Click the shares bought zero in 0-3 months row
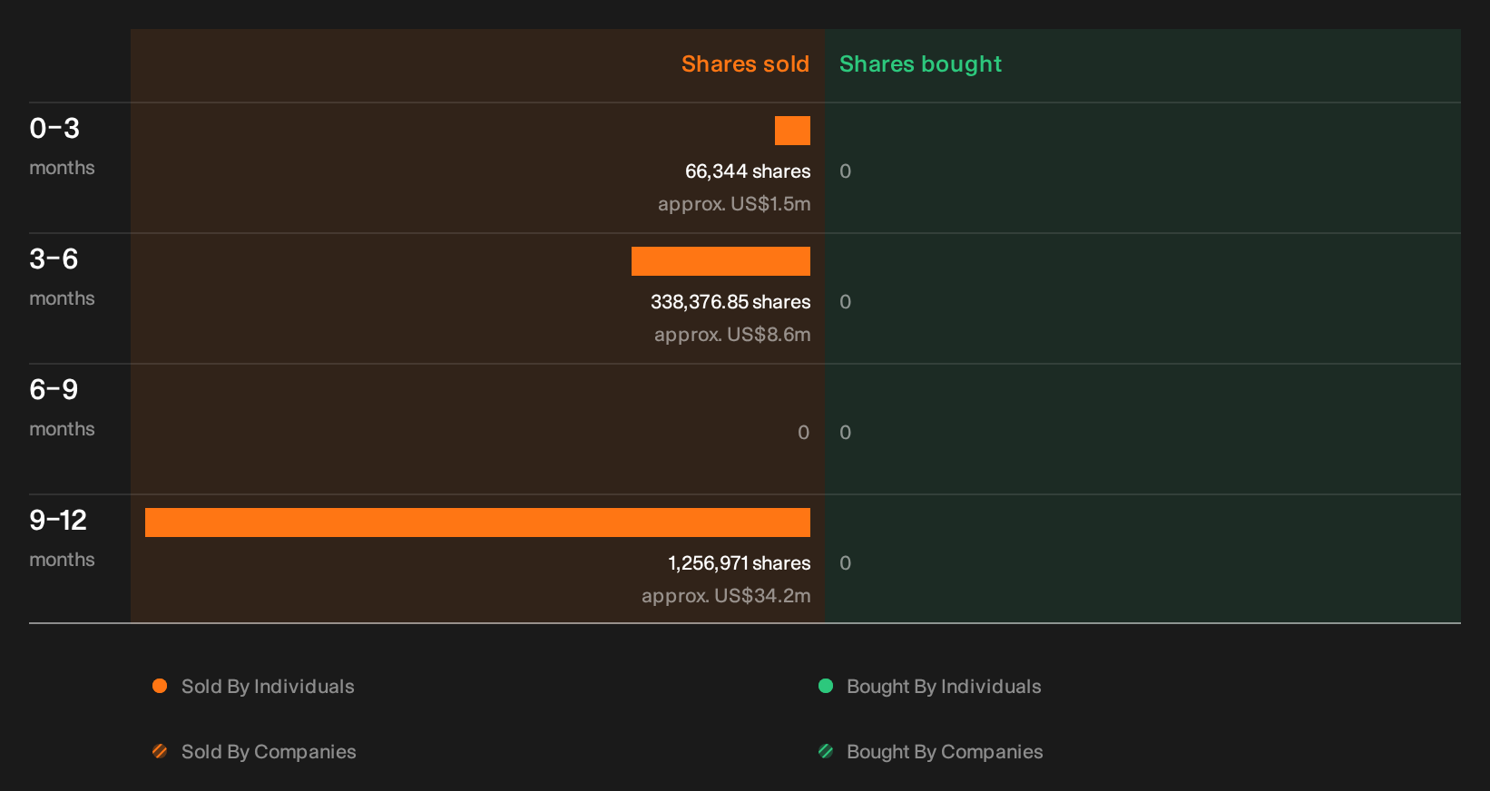 [845, 171]
